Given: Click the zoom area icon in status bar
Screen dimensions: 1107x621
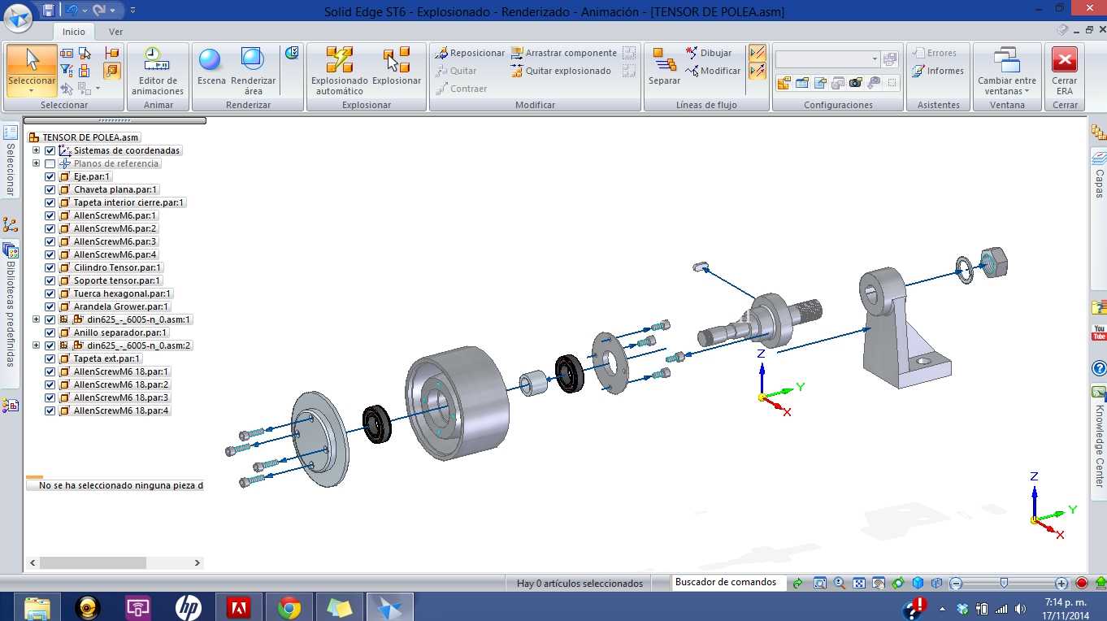Looking at the screenshot, I should [x=820, y=583].
